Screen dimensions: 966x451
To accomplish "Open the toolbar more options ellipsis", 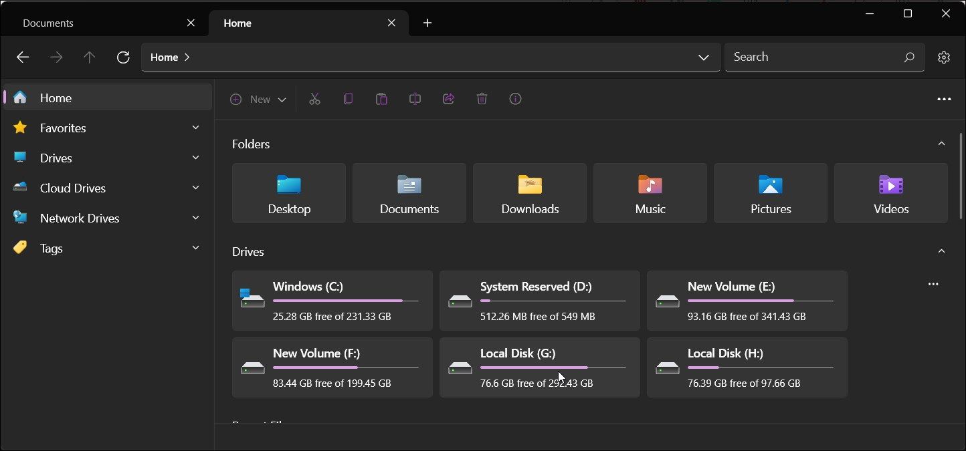I will 944,99.
